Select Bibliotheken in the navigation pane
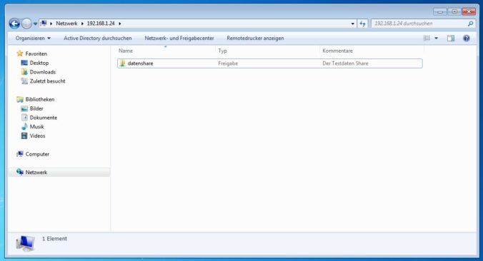 click(40, 99)
